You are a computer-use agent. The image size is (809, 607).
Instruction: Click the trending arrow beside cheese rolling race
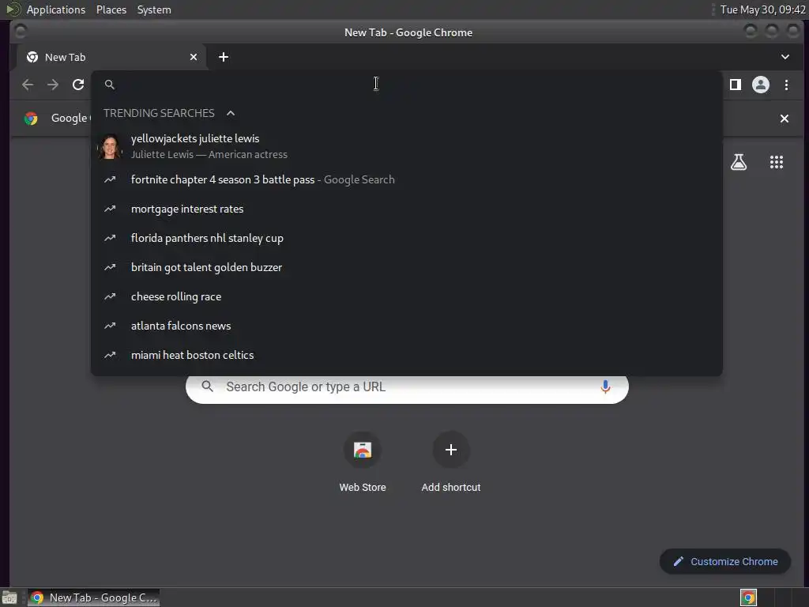pyautogui.click(x=110, y=297)
